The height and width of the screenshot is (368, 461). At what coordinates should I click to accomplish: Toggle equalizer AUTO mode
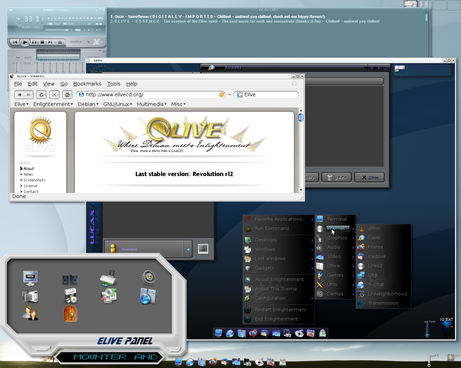tap(28, 57)
